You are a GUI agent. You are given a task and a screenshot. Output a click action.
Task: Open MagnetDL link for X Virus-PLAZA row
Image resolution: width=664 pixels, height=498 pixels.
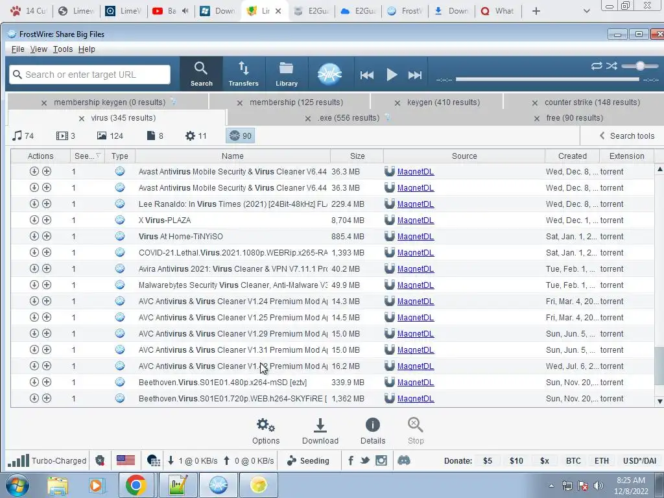(416, 220)
